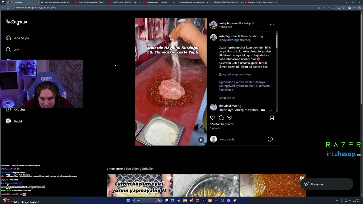The height and width of the screenshot is (204, 363).
Task: Open Discord from the taskbar
Action: (191, 201)
